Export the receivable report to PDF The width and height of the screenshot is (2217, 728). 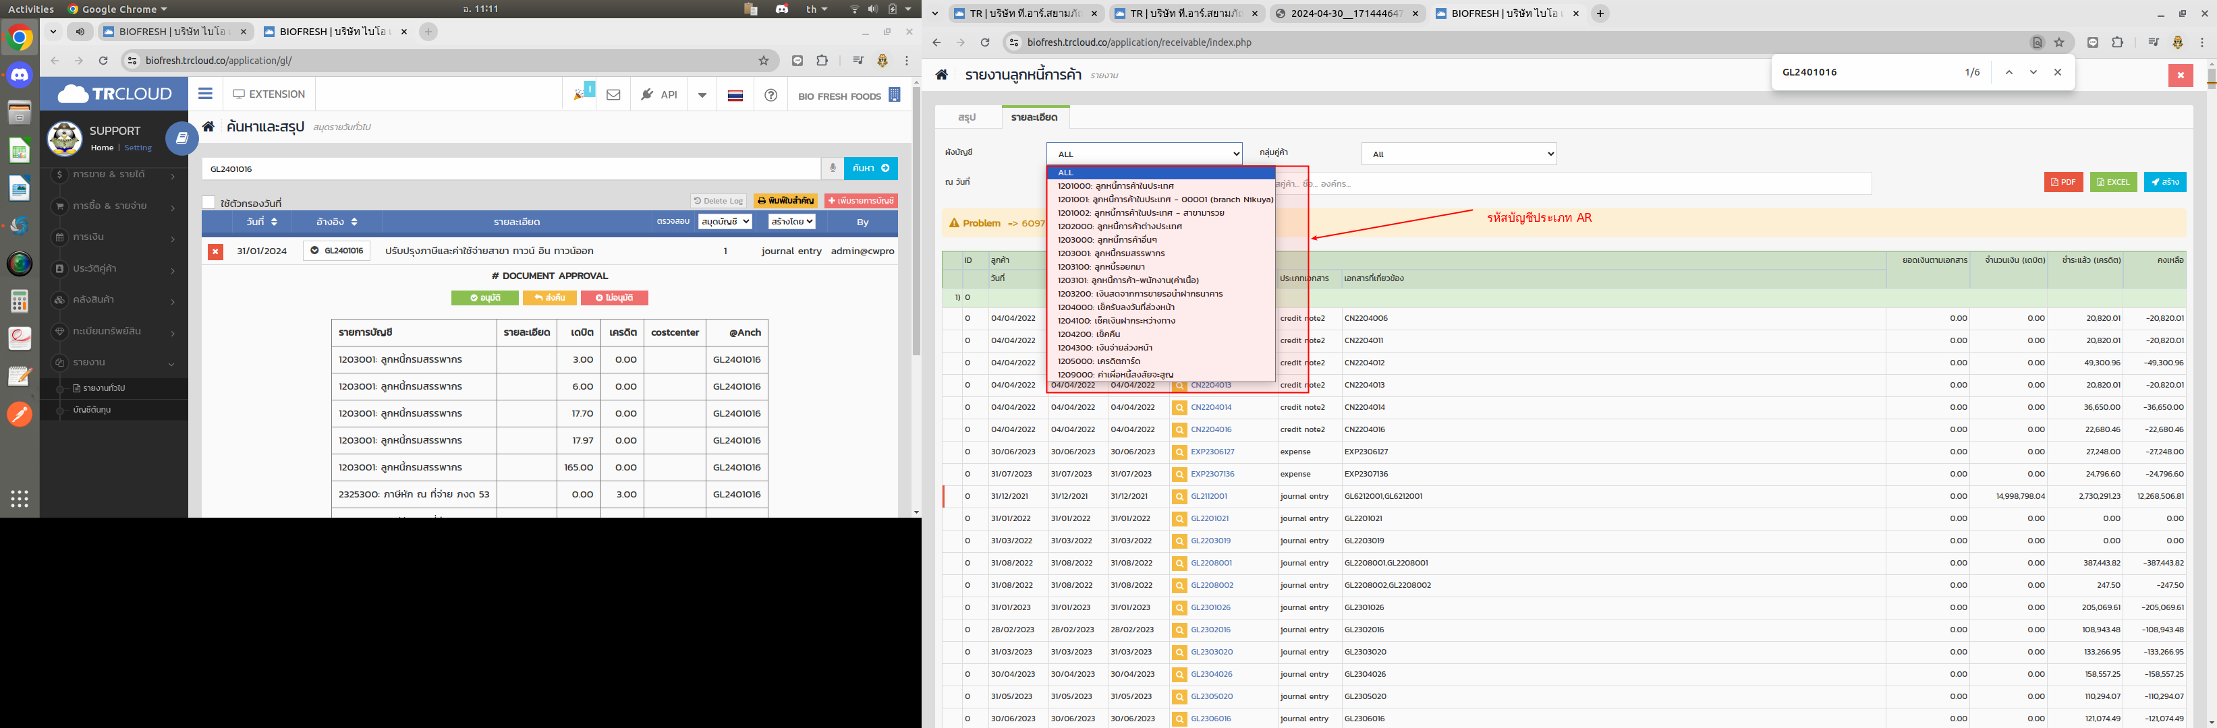click(2063, 182)
